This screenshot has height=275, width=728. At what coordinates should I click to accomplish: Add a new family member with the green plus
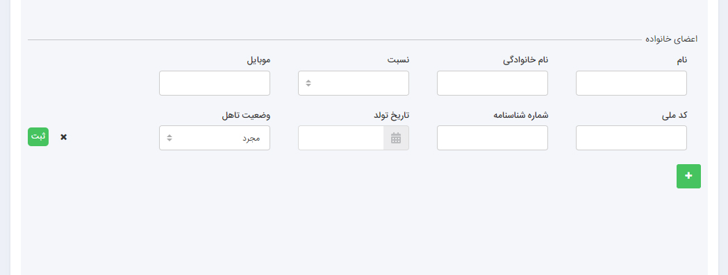[x=688, y=176]
